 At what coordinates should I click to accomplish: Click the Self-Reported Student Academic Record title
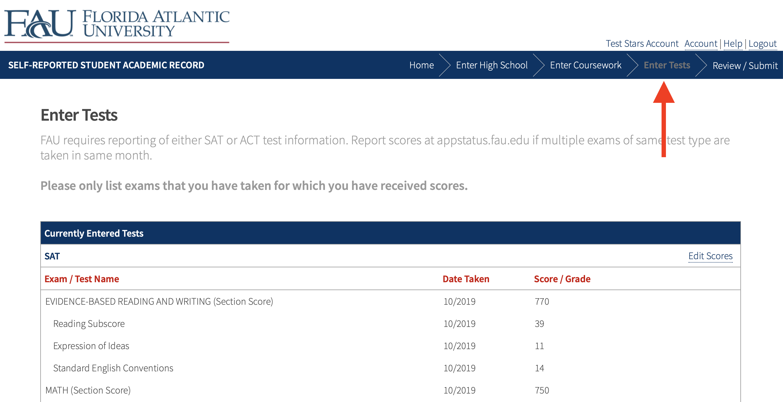tap(106, 65)
